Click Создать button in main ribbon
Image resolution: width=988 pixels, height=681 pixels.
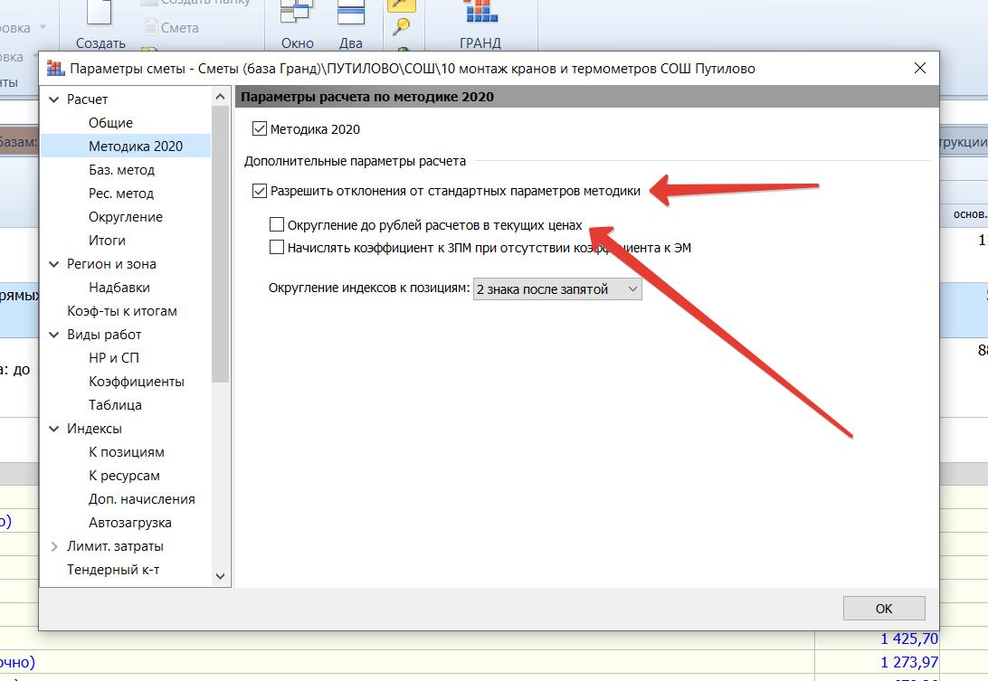click(x=100, y=25)
